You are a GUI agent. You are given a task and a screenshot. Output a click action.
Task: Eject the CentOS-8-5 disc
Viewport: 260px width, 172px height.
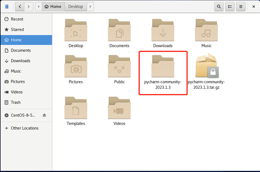pos(44,115)
